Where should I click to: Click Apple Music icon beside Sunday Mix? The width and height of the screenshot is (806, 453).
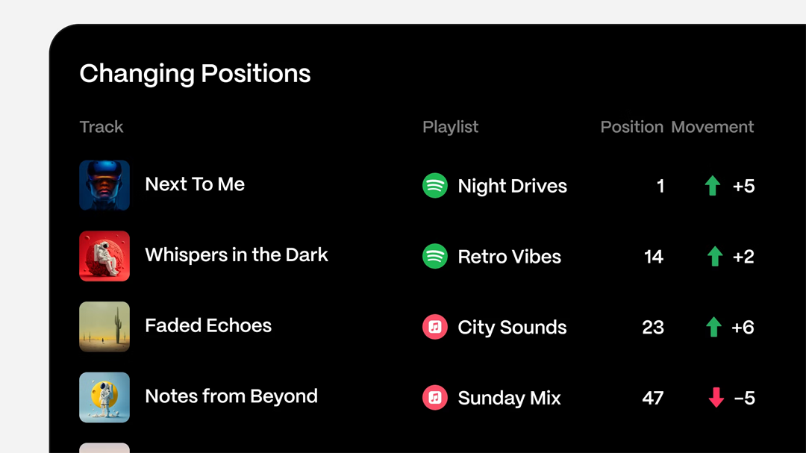coord(435,398)
